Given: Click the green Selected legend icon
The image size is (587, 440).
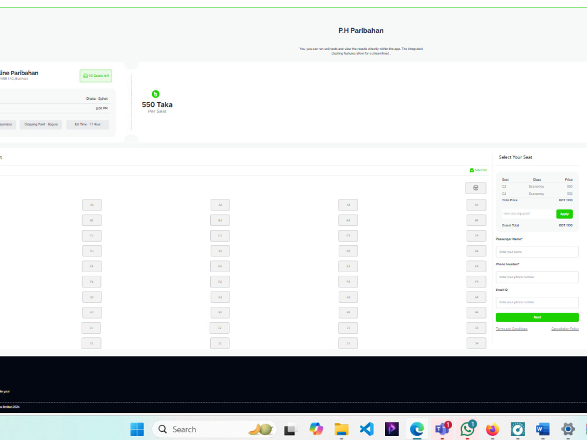Looking at the screenshot, I should point(472,170).
